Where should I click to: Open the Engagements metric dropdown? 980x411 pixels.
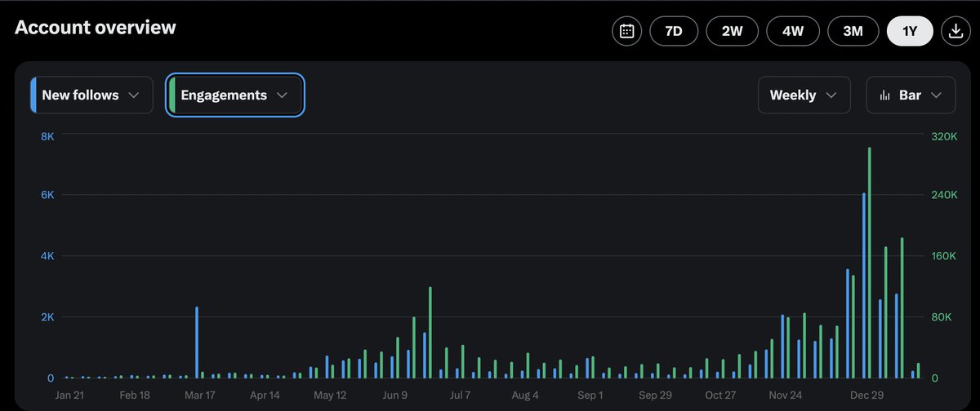pyautogui.click(x=235, y=95)
